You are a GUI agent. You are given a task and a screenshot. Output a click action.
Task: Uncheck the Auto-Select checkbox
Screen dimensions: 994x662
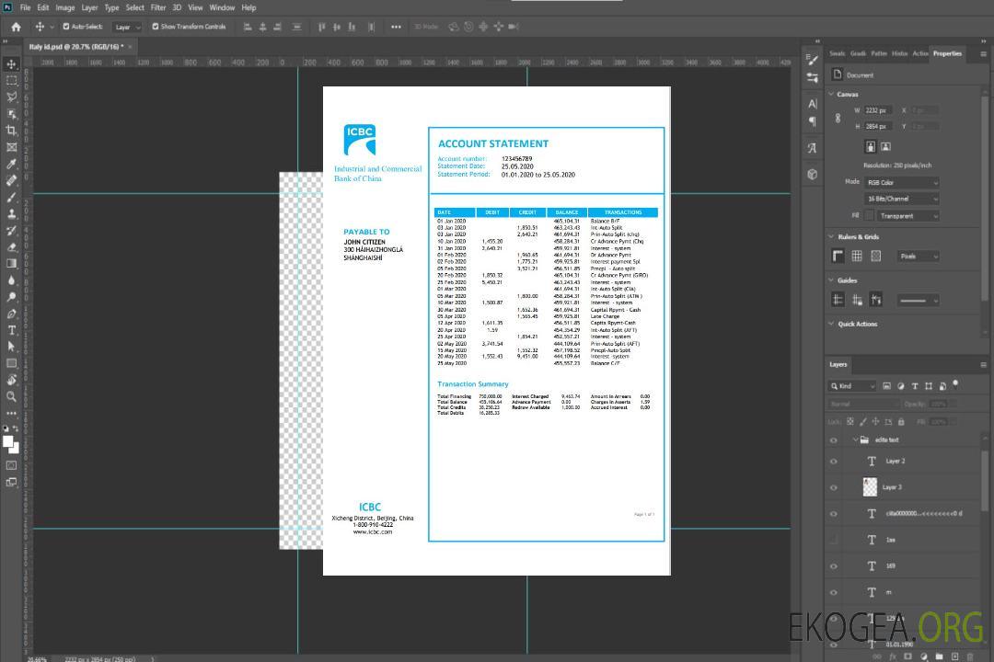pos(64,27)
